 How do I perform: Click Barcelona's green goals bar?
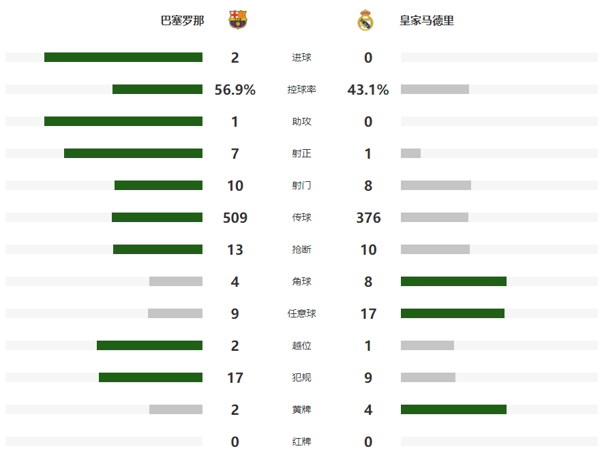[123, 57]
